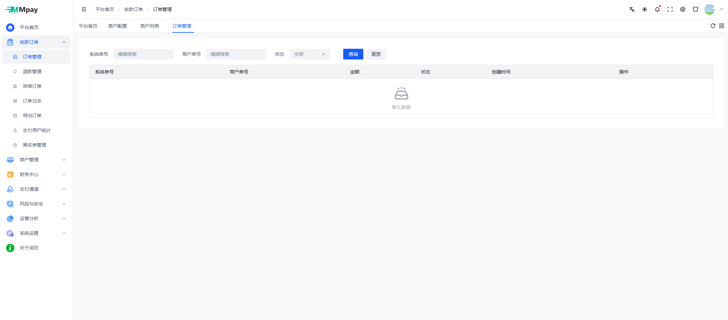728x320 pixels.
Task: Click the Mpay logo
Action: click(x=22, y=10)
